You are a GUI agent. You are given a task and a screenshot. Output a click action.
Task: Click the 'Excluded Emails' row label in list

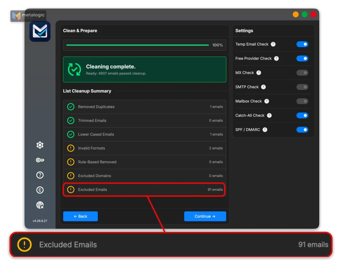tap(93, 189)
